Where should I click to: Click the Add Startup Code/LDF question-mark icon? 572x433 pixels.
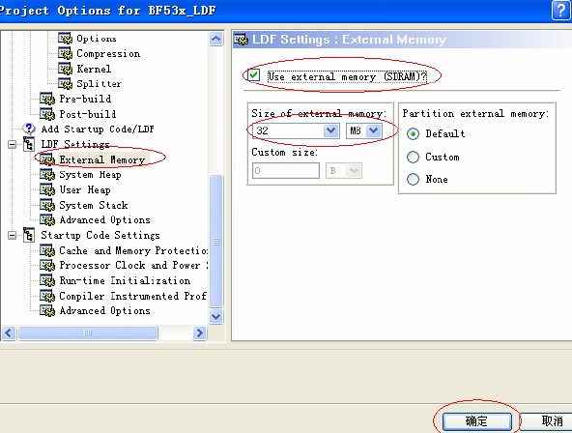(x=28, y=129)
